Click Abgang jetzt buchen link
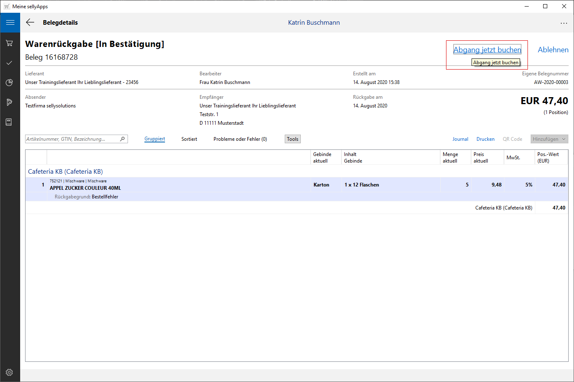The image size is (574, 382). [487, 50]
